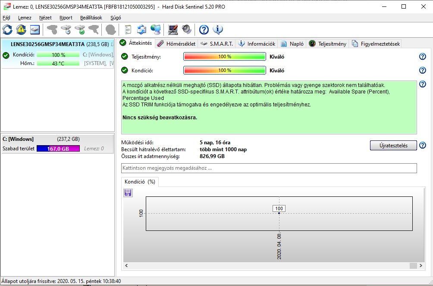The width and height of the screenshot is (433, 286).
Task: Click the globe and monitor network icon
Action: 156,30
